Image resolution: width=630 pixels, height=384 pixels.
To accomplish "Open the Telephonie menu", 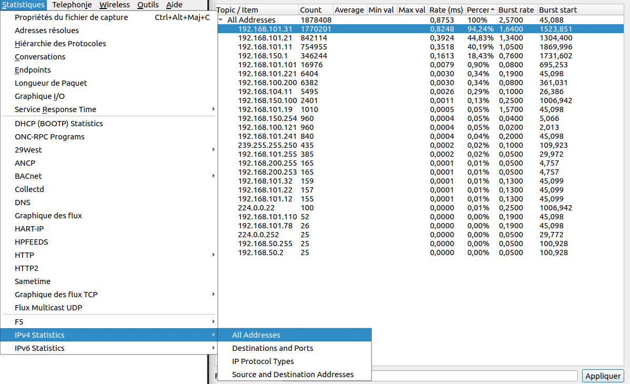I will (x=72, y=5).
